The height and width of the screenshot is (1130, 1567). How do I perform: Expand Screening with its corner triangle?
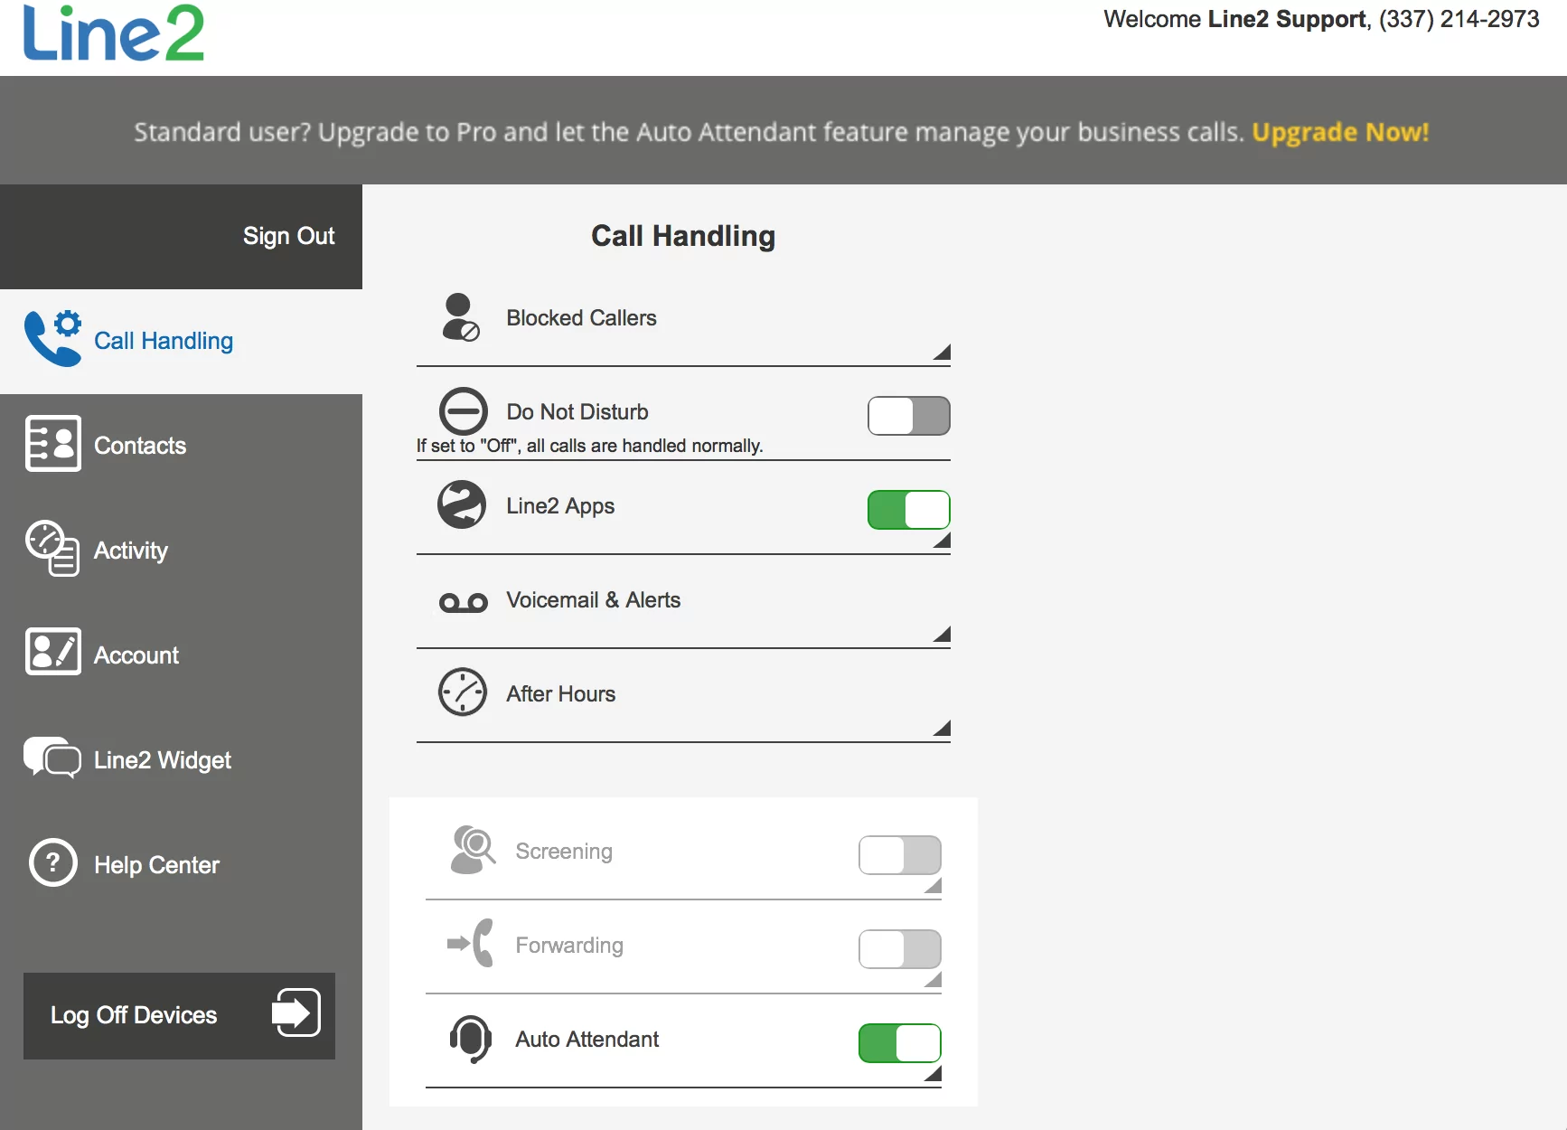(934, 886)
